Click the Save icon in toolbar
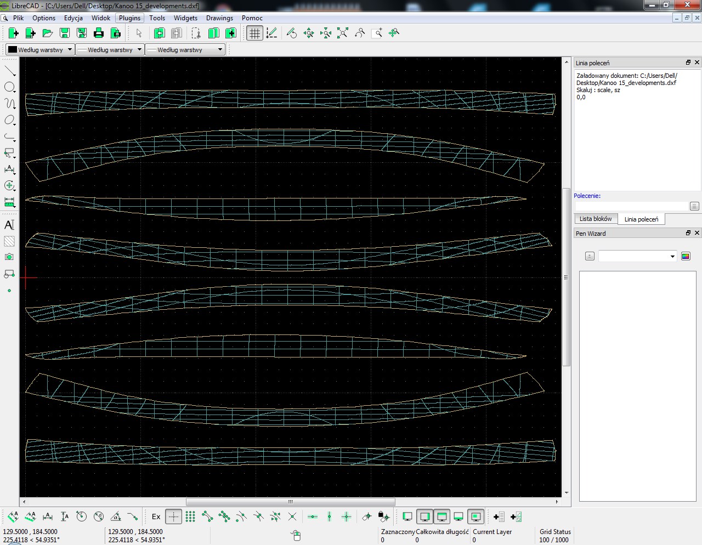This screenshot has height=545, width=702. [x=65, y=33]
